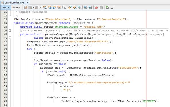Shift Line Right toolbar icon
The image size is (170, 107).
pos(90,7)
